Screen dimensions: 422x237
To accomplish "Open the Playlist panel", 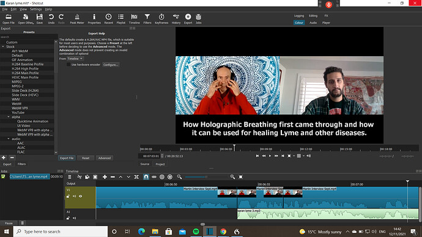I will click(x=121, y=19).
